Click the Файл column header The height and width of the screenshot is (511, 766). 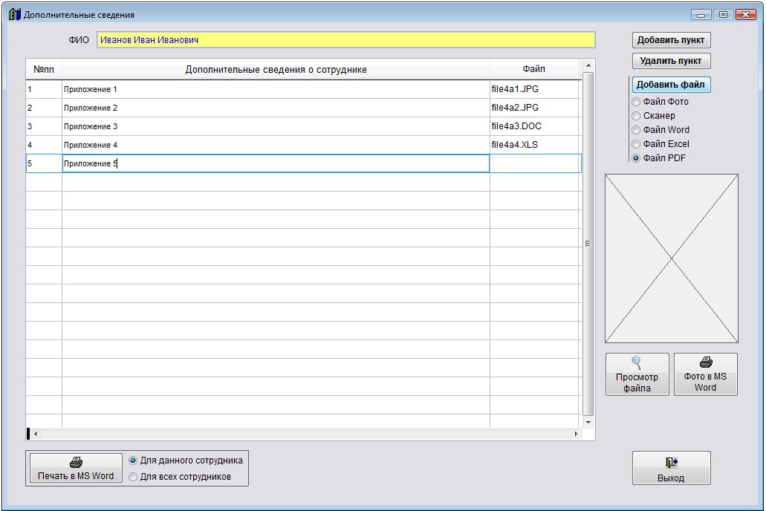click(x=534, y=69)
